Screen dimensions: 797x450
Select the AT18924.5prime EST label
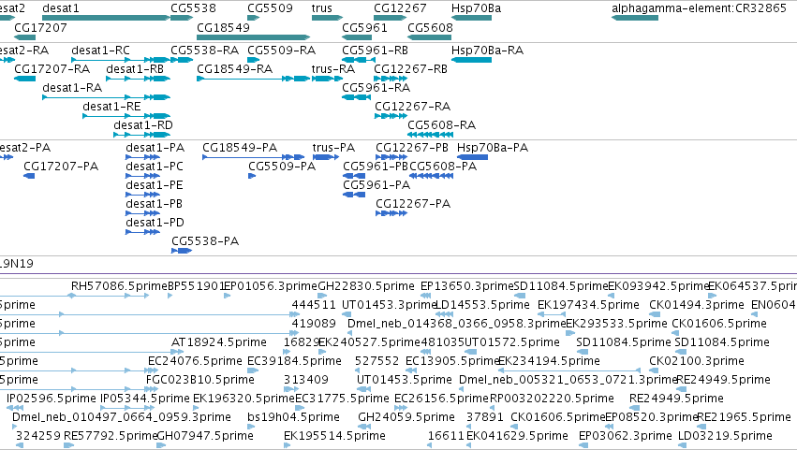[x=219, y=342]
